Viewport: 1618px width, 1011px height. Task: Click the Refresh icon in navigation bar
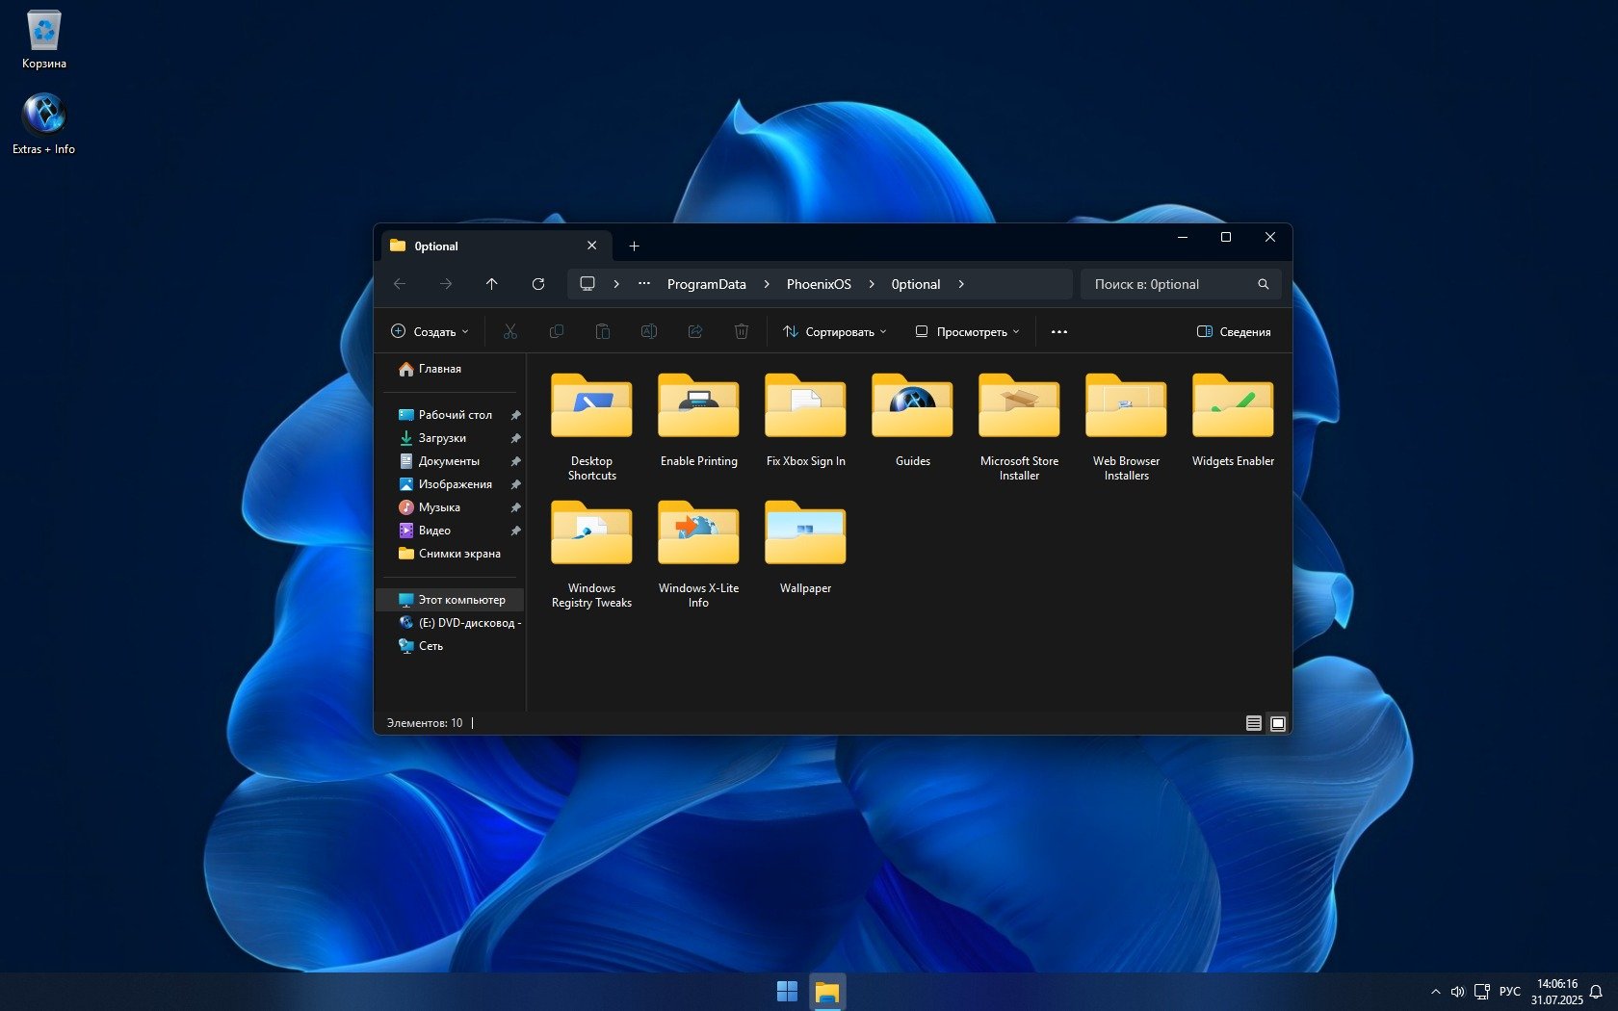click(538, 284)
